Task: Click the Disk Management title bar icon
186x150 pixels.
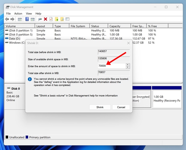Action: [7, 7]
